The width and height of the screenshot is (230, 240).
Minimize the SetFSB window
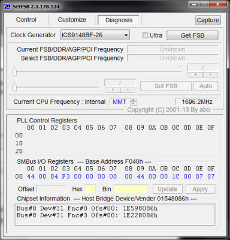[x=194, y=4]
